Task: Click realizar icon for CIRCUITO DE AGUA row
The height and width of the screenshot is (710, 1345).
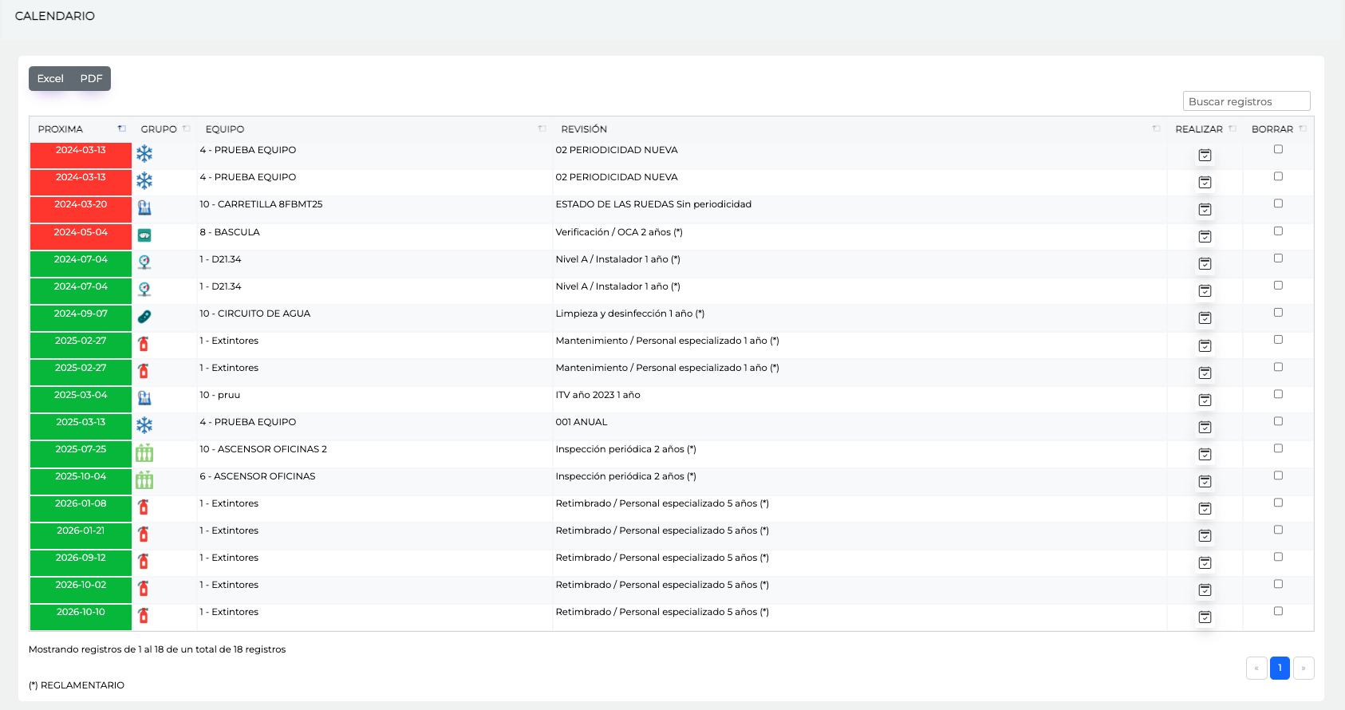Action: pyautogui.click(x=1205, y=318)
